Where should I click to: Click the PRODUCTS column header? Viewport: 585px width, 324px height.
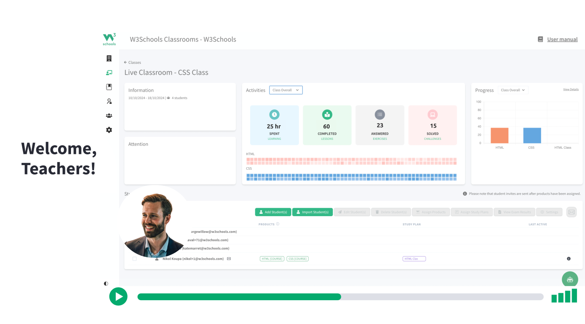(x=266, y=224)
